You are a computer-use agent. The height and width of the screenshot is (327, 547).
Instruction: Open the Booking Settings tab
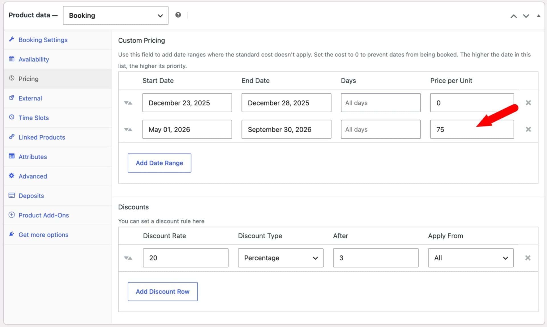tap(58, 40)
